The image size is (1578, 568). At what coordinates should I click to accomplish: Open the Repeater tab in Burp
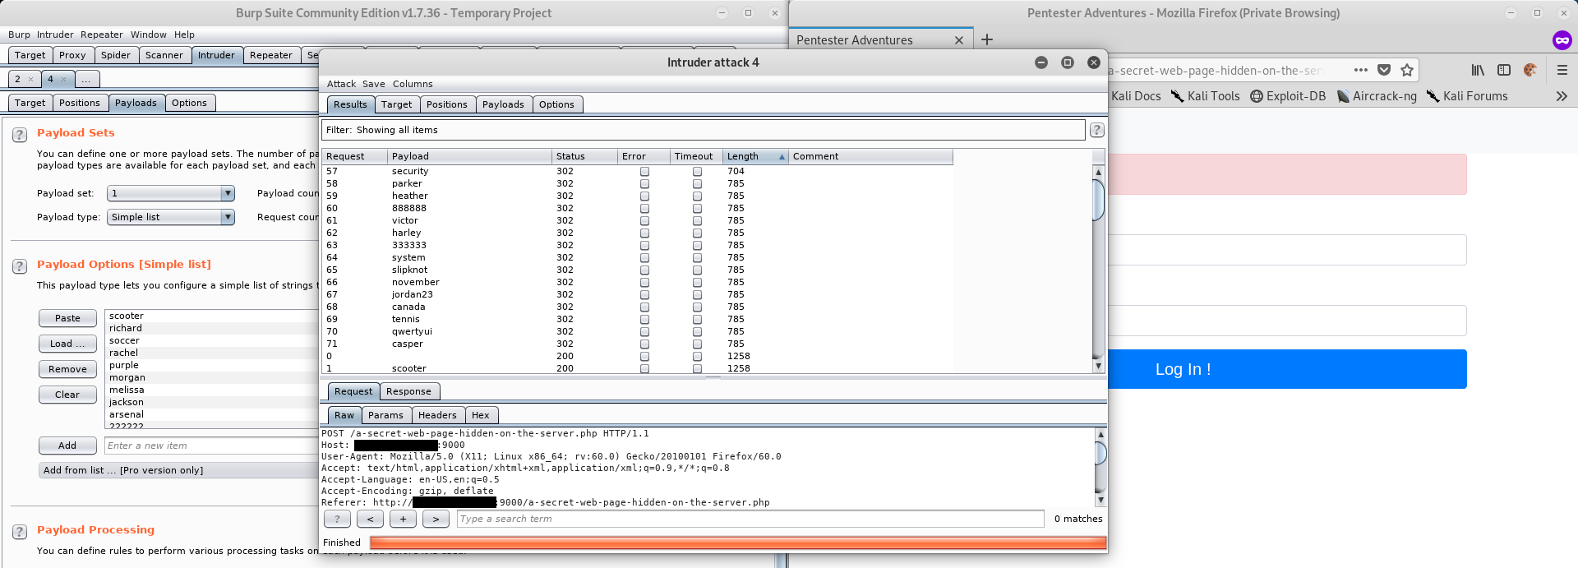tap(270, 55)
